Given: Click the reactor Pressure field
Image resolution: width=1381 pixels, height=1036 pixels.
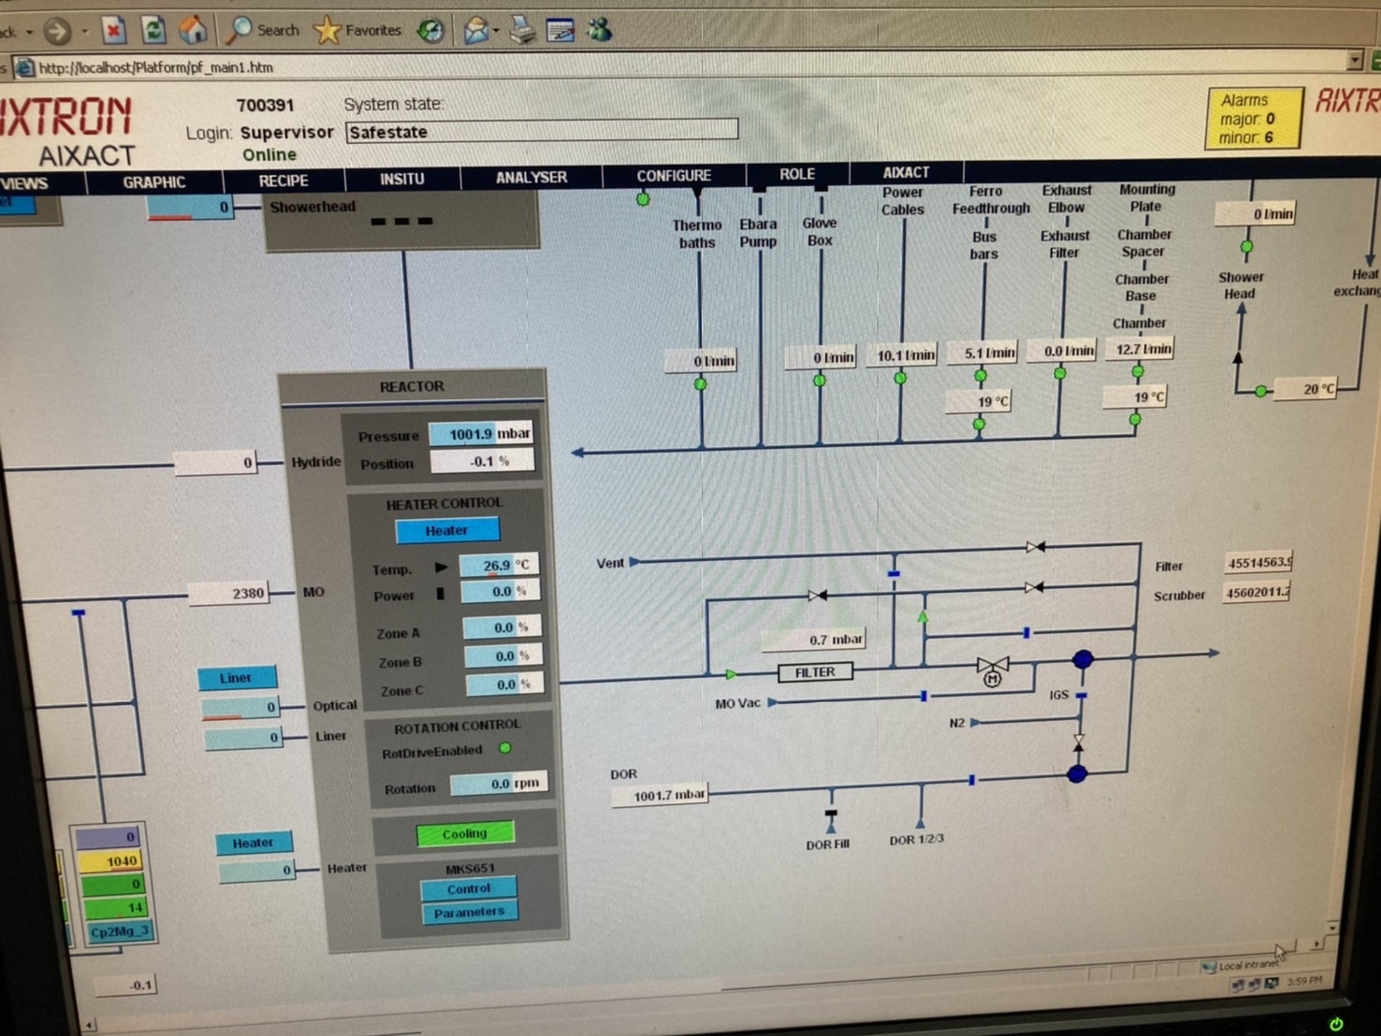Looking at the screenshot, I should pos(481,434).
